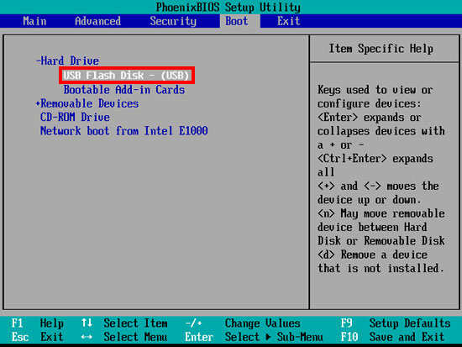Select Network boot from Intel E1000

[x=124, y=130]
